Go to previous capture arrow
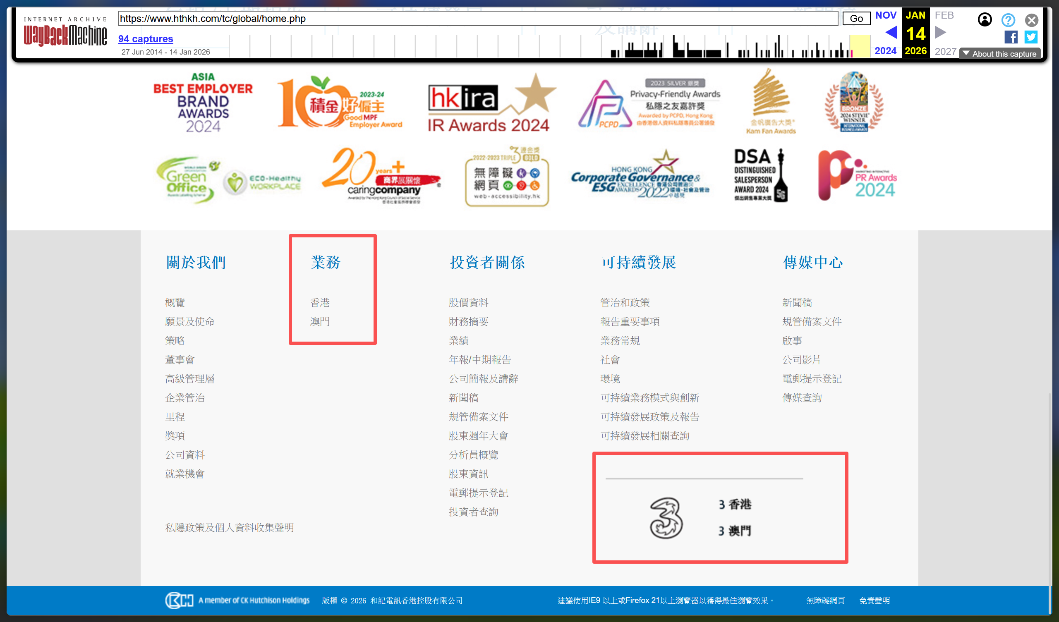Screen dimensions: 1059x622 891,32
